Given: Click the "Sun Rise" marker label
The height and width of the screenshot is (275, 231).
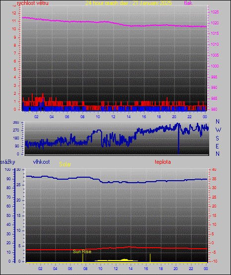Looking at the screenshot, I should [82, 252].
